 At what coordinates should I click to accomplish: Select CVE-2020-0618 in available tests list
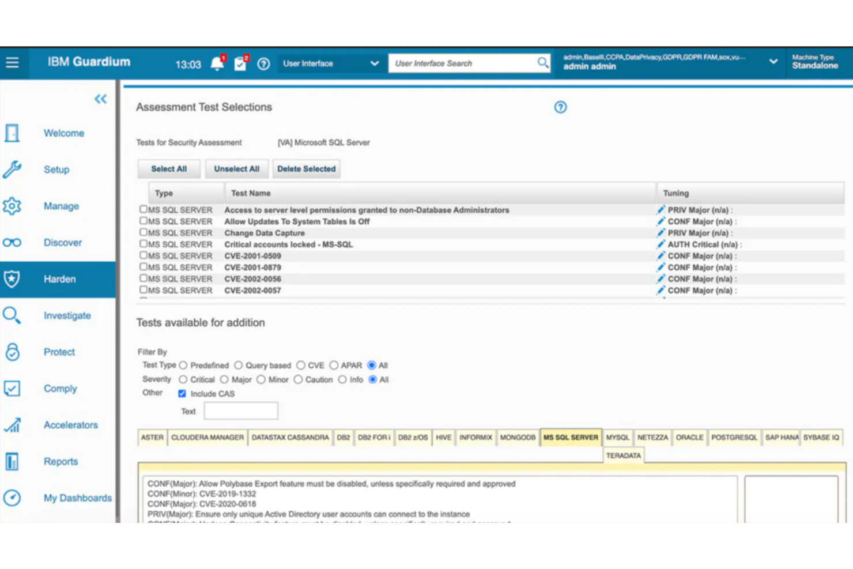(202, 504)
